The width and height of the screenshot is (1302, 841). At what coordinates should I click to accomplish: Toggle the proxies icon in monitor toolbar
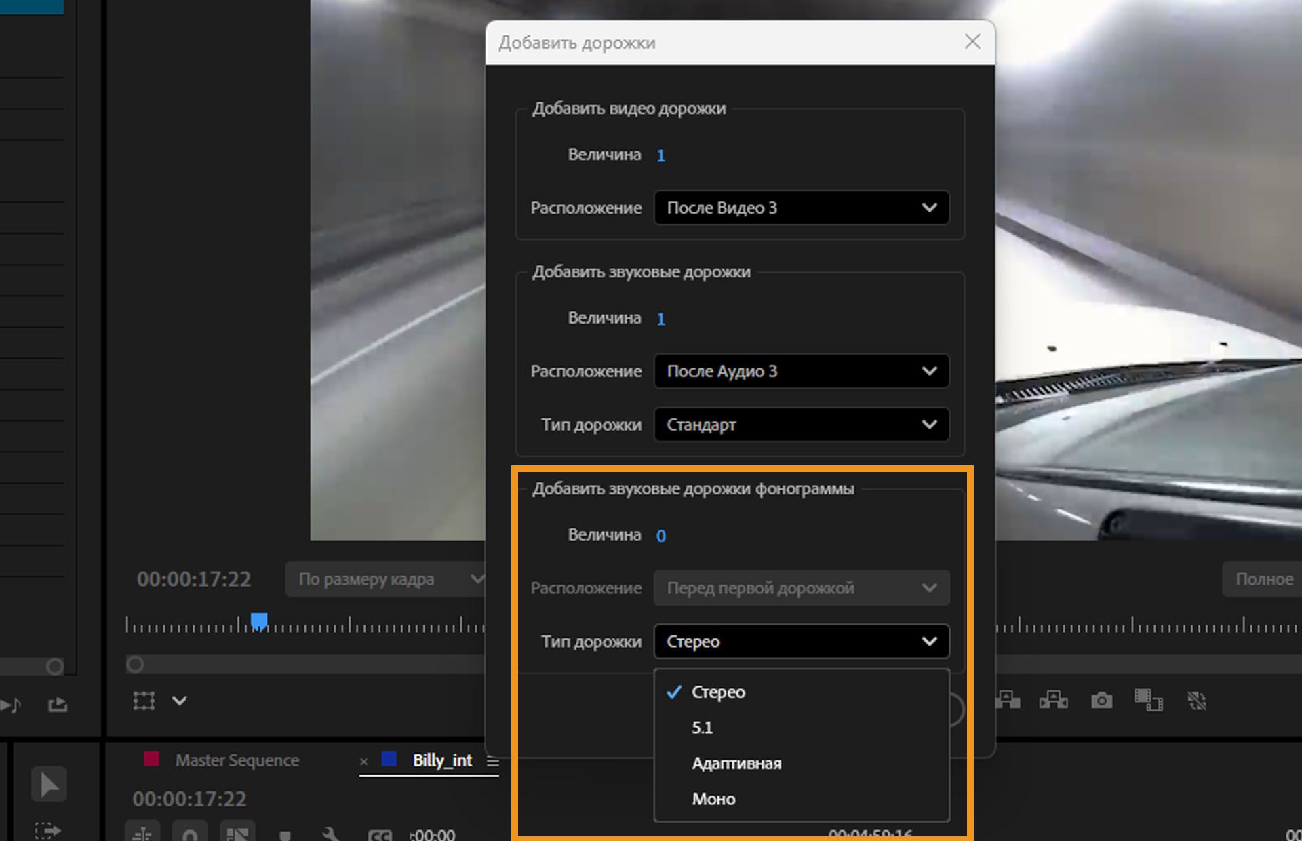pos(1197,701)
